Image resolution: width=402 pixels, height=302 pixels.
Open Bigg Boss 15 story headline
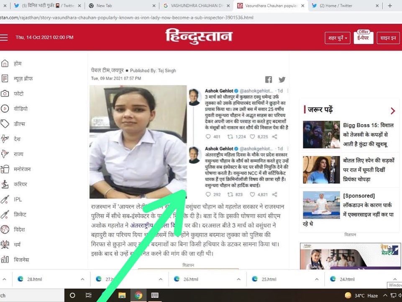369,135
